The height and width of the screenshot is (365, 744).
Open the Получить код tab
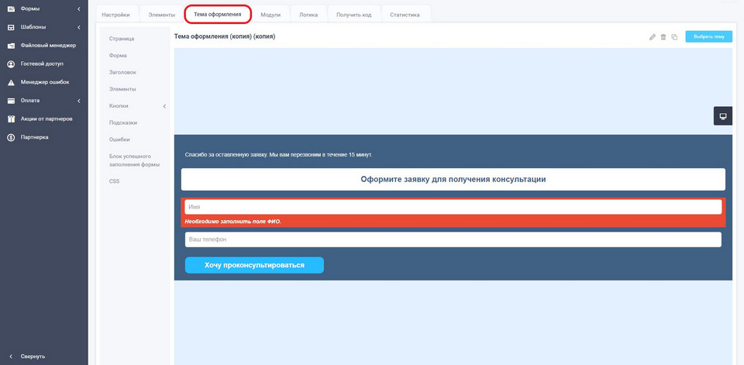tap(353, 15)
